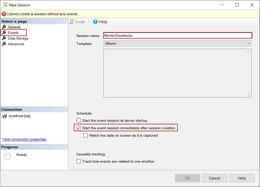Click the New Session title bar icon
This screenshot has width=260, height=187.
[6, 5]
